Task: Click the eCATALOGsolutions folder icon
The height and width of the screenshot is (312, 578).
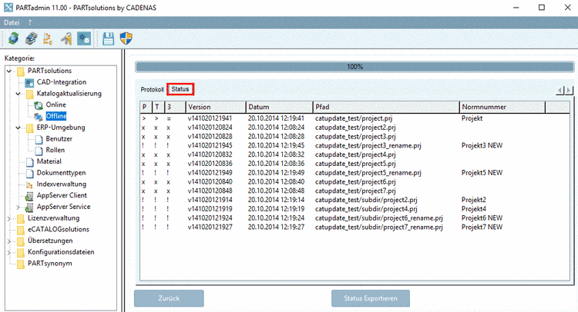Action: point(21,230)
